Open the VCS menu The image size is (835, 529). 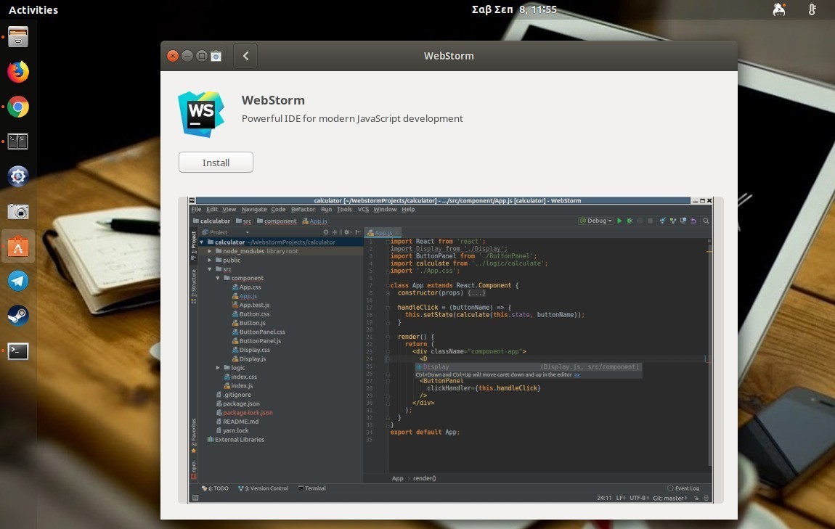pos(362,209)
